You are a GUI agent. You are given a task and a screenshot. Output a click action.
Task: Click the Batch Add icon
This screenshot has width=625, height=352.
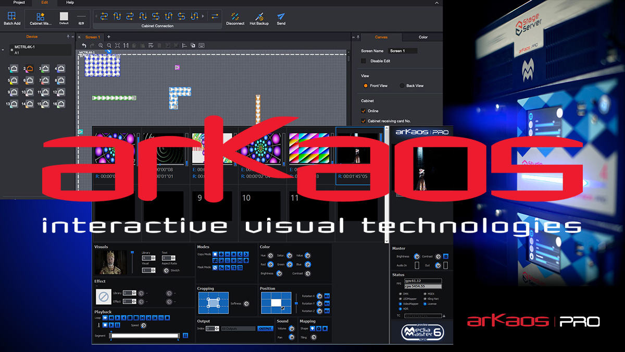[x=12, y=16]
